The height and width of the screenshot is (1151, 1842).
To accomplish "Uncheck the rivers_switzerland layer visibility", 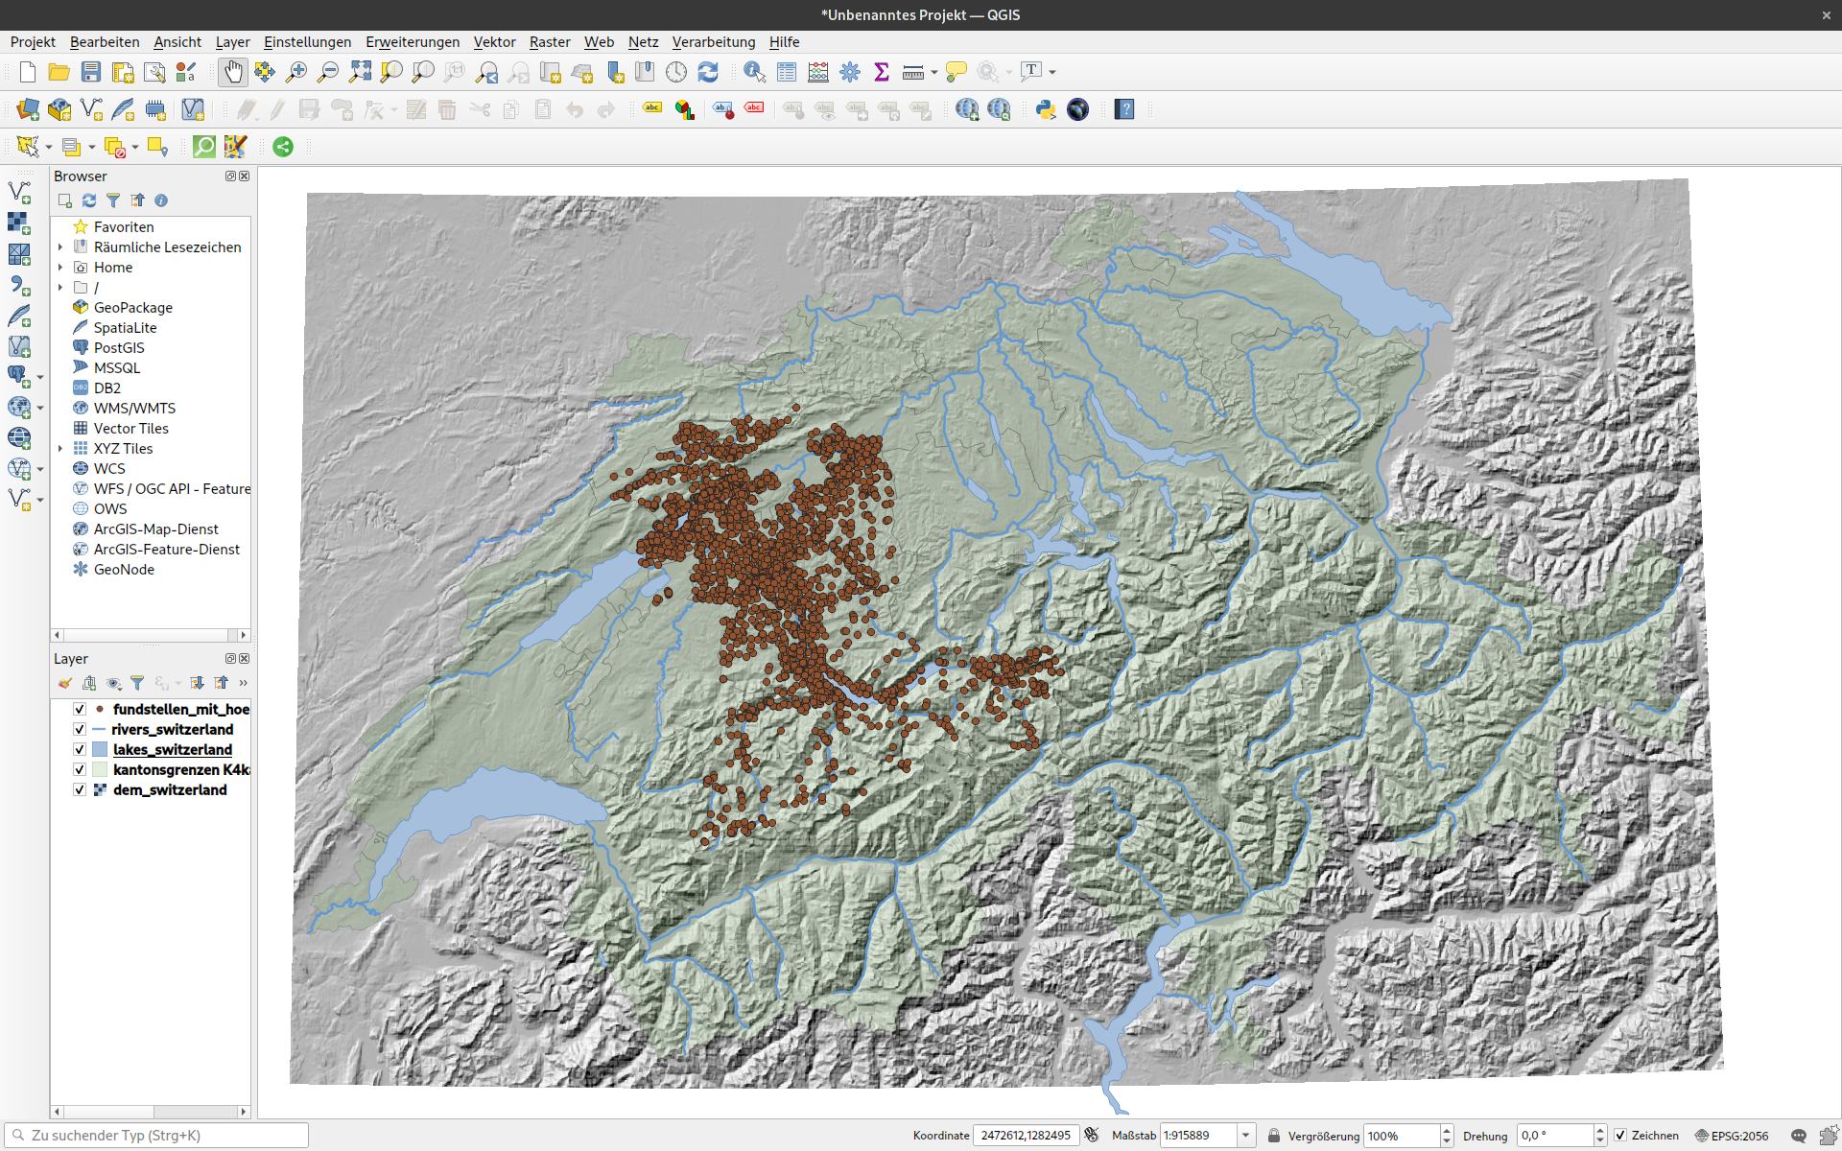I will (x=80, y=729).
